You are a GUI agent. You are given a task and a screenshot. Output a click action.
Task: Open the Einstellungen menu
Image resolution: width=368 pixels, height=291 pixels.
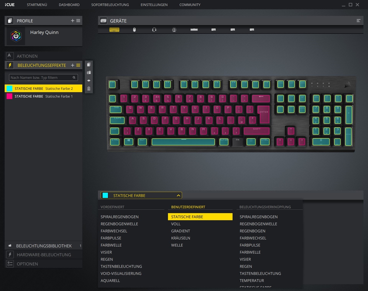pos(154,5)
